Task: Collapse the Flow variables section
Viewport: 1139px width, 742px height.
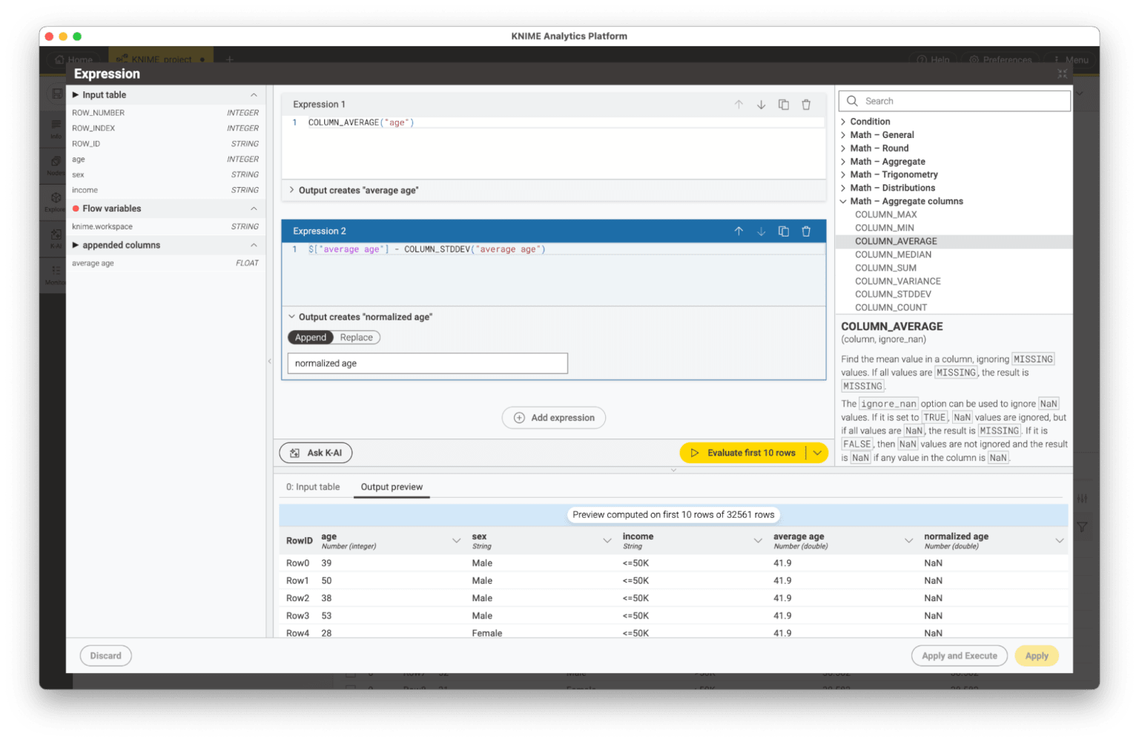Action: (254, 209)
